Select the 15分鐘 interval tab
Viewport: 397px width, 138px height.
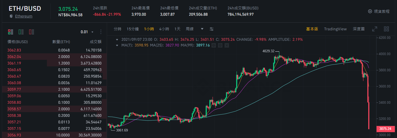pos(133,29)
